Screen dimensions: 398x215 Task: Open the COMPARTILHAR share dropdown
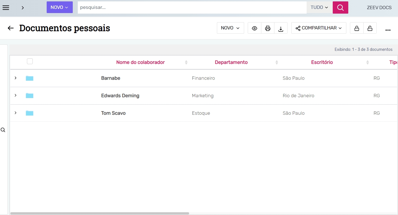(319, 28)
